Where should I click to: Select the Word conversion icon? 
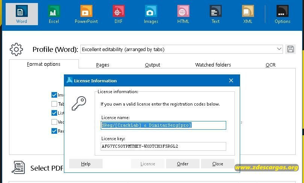[x=21, y=14]
